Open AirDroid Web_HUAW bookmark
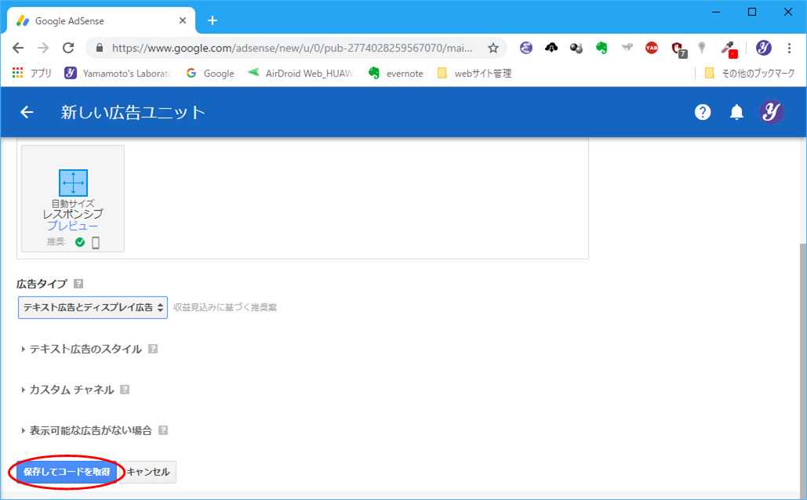Screen dimensions: 807x500 pyautogui.click(x=300, y=73)
